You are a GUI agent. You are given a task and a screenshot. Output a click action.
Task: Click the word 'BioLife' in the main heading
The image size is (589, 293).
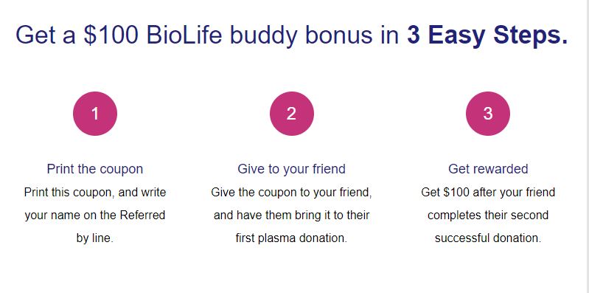(184, 35)
